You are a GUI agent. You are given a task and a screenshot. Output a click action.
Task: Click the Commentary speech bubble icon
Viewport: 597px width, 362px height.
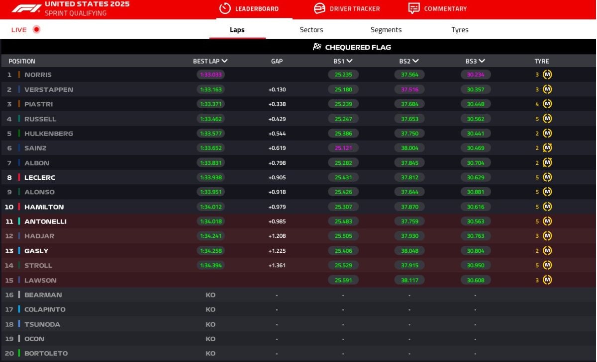[413, 8]
